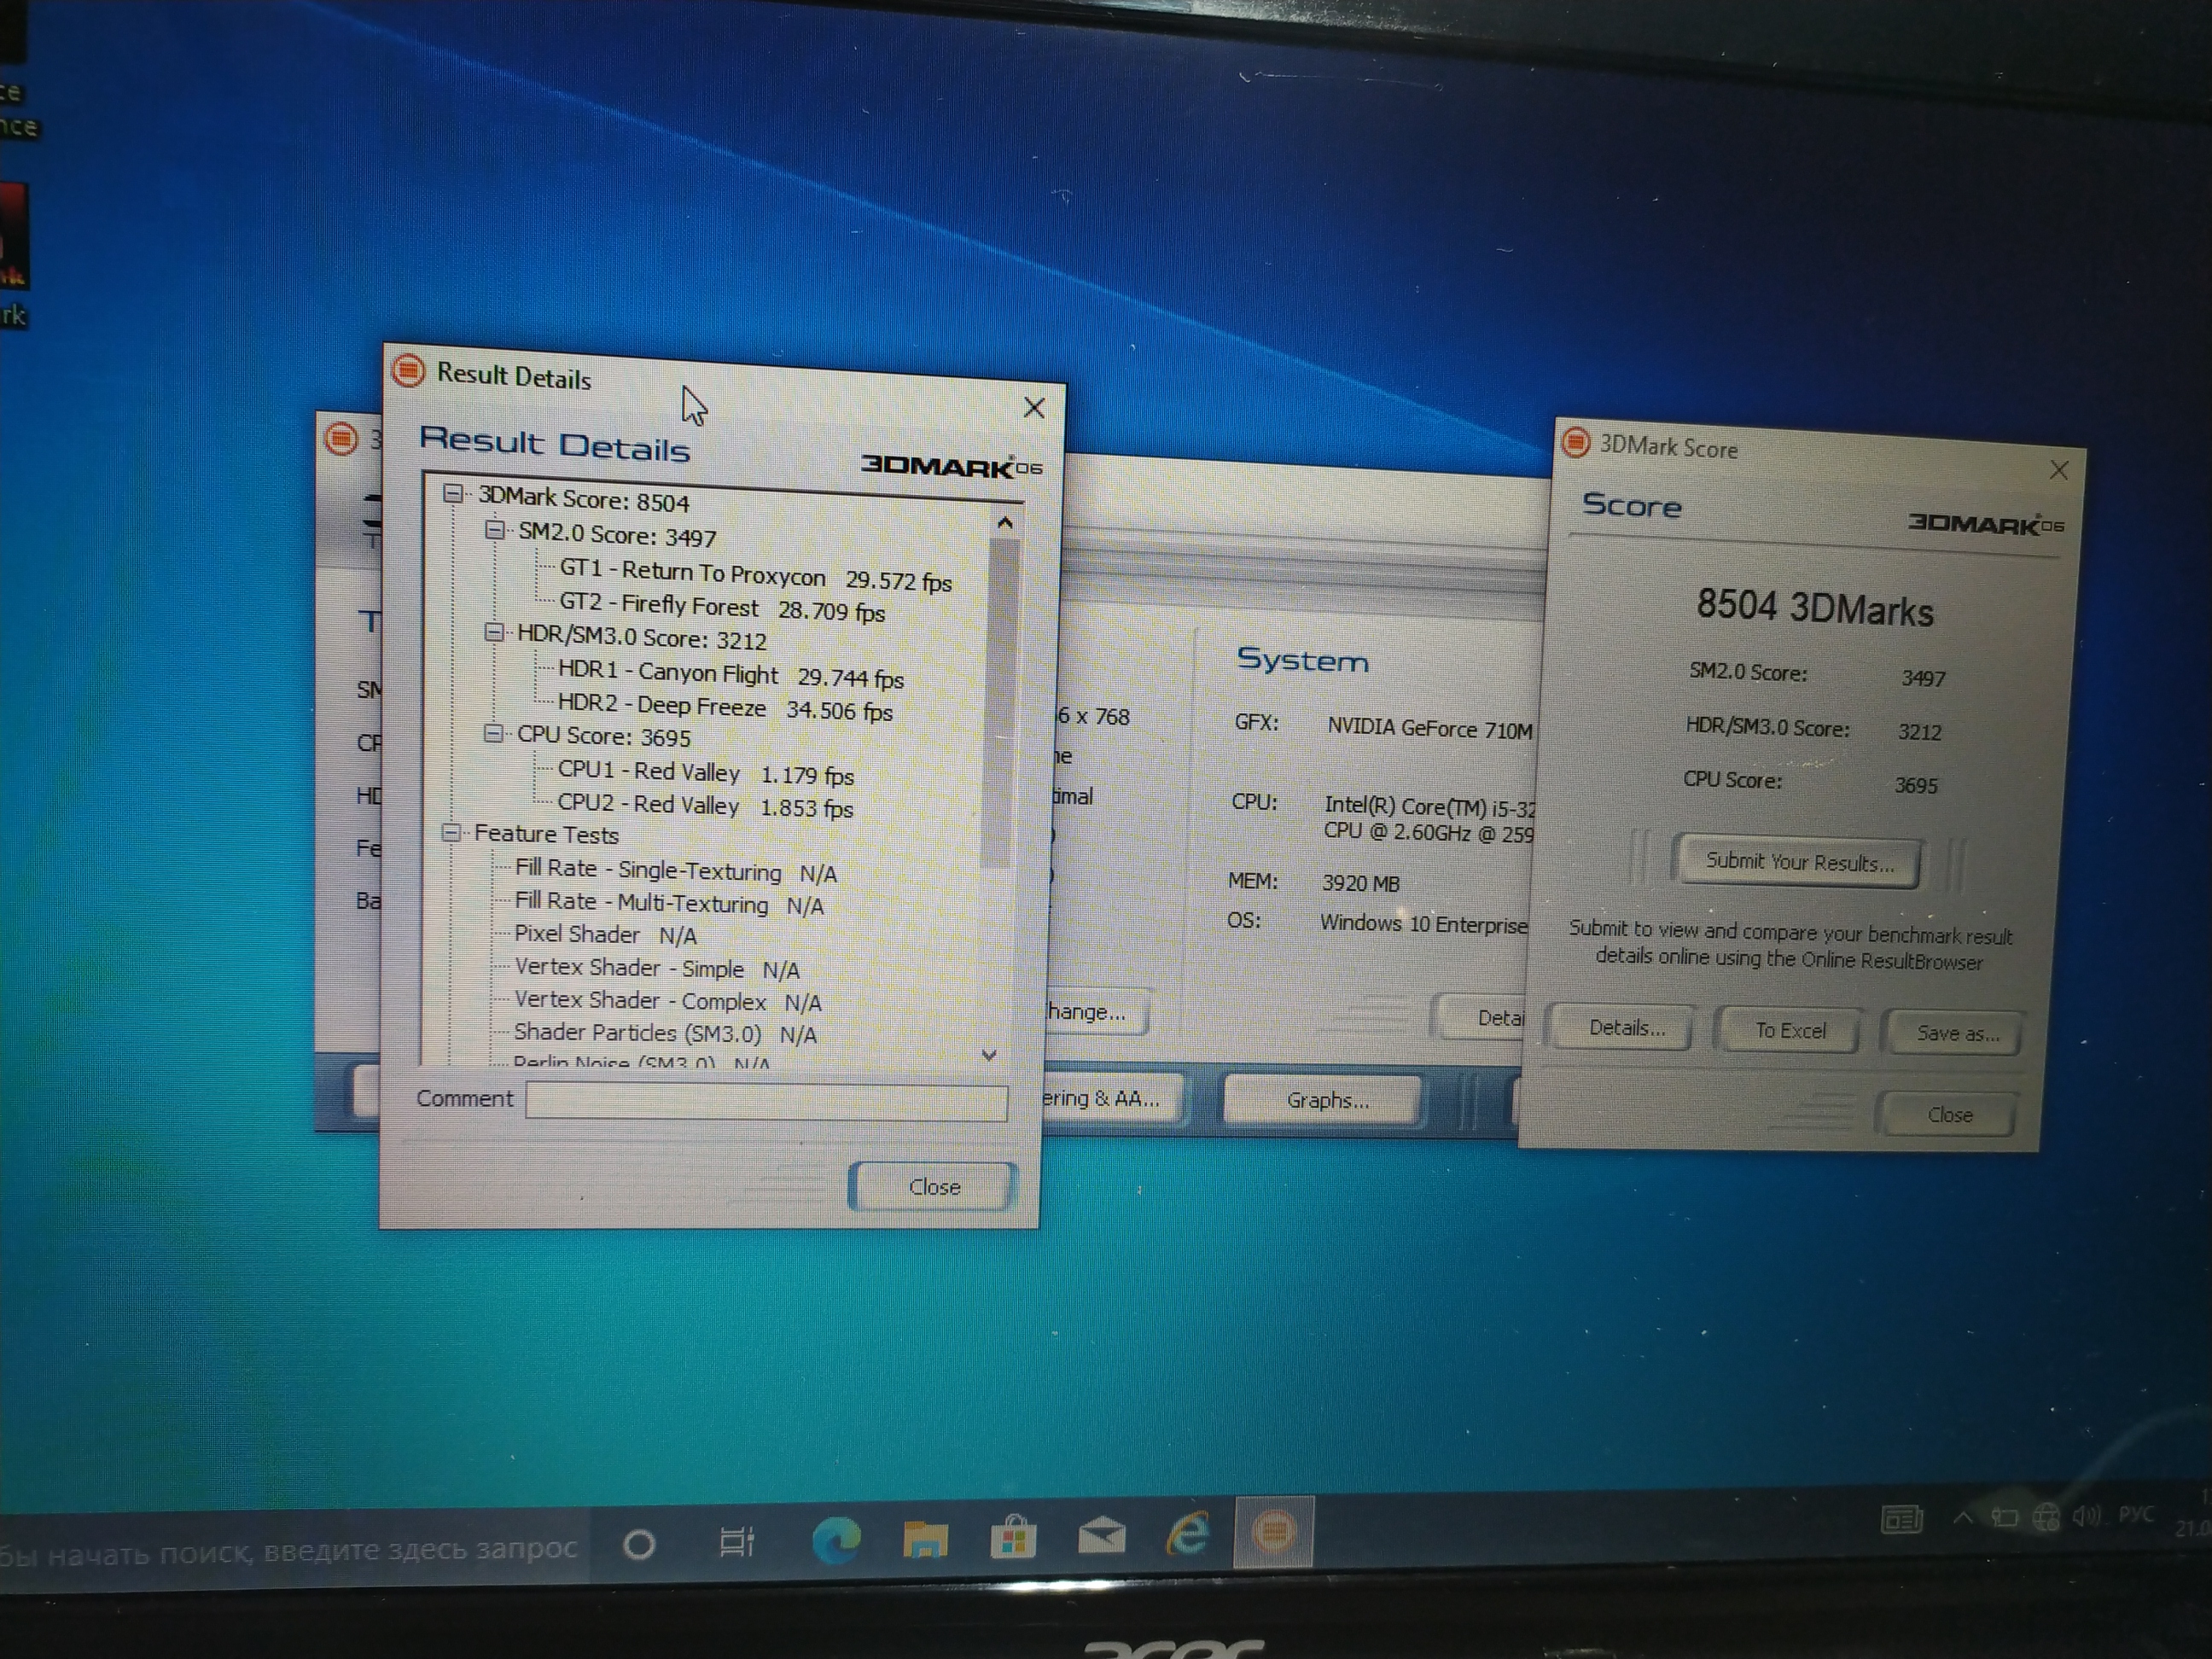Launch Internet Explorer from taskbar
The width and height of the screenshot is (2212, 1659).
pos(1188,1532)
